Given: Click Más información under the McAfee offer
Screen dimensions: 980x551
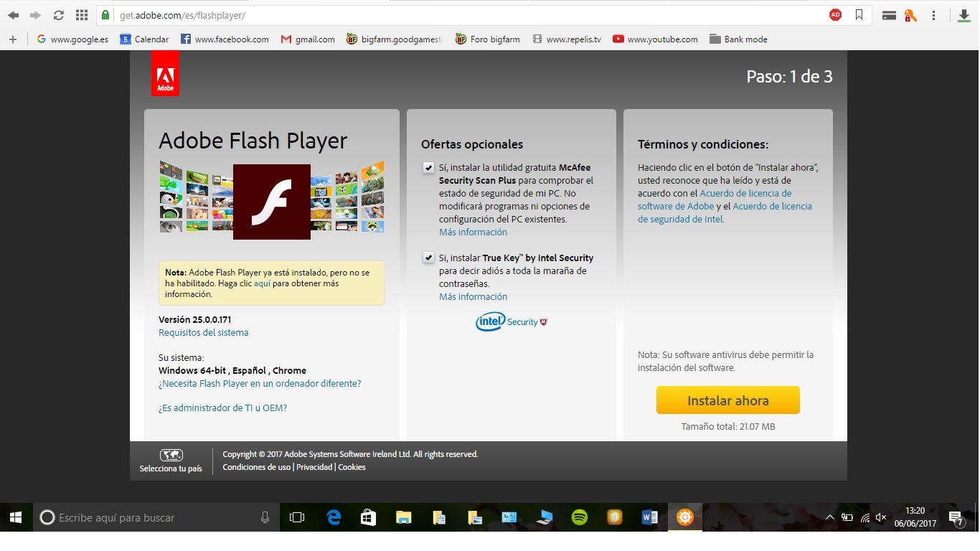Looking at the screenshot, I should click(x=473, y=232).
